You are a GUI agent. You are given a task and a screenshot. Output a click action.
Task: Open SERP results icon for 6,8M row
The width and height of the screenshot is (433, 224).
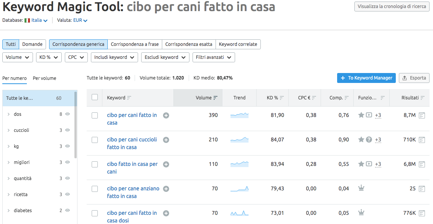(421, 165)
